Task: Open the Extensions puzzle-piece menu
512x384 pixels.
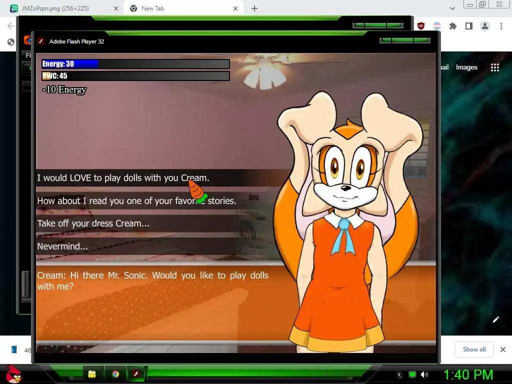Action: pyautogui.click(x=453, y=26)
